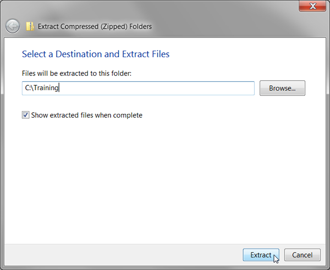Click the zipped folder icon in the title
The height and width of the screenshot is (270, 330).
click(30, 26)
